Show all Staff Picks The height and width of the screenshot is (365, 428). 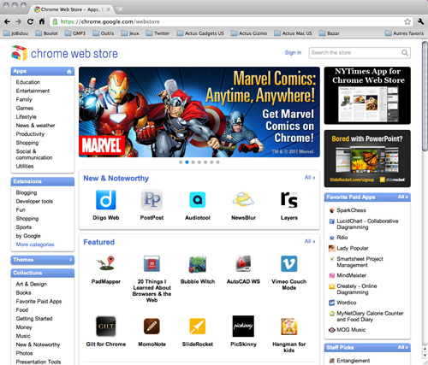click(403, 347)
